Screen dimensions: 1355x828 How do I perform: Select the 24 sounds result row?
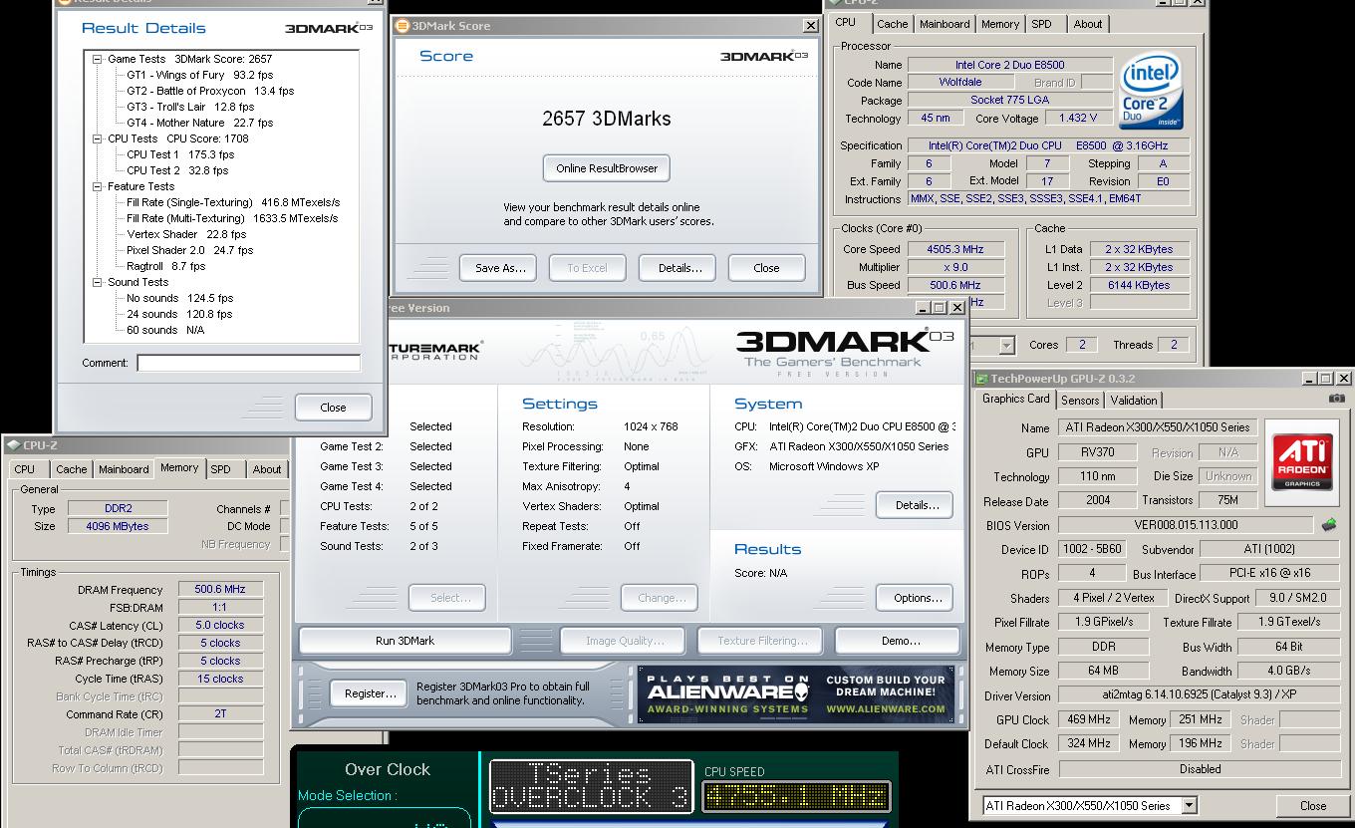[x=179, y=314]
